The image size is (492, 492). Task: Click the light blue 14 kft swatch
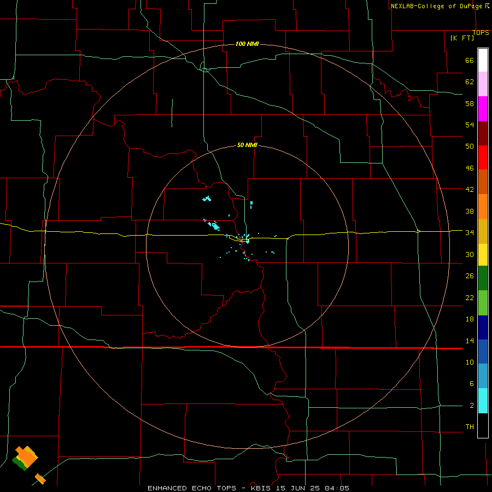483,376
